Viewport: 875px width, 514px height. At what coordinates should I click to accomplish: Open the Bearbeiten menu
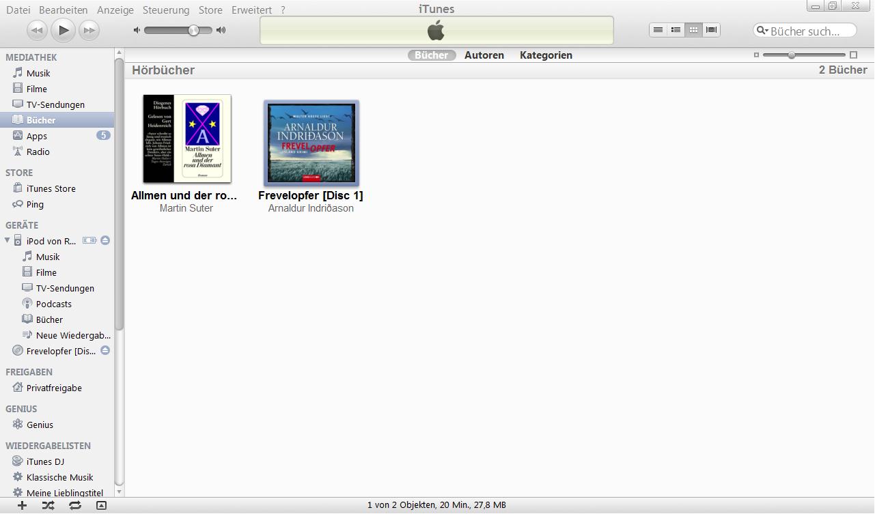(64, 10)
